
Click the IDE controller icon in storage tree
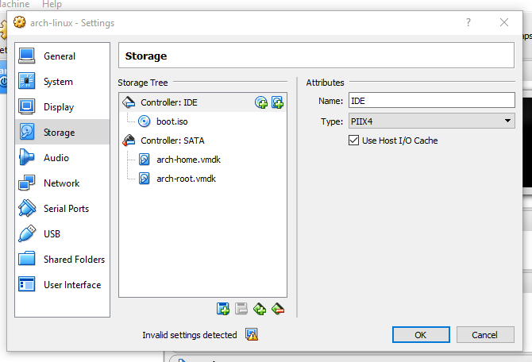click(x=129, y=102)
